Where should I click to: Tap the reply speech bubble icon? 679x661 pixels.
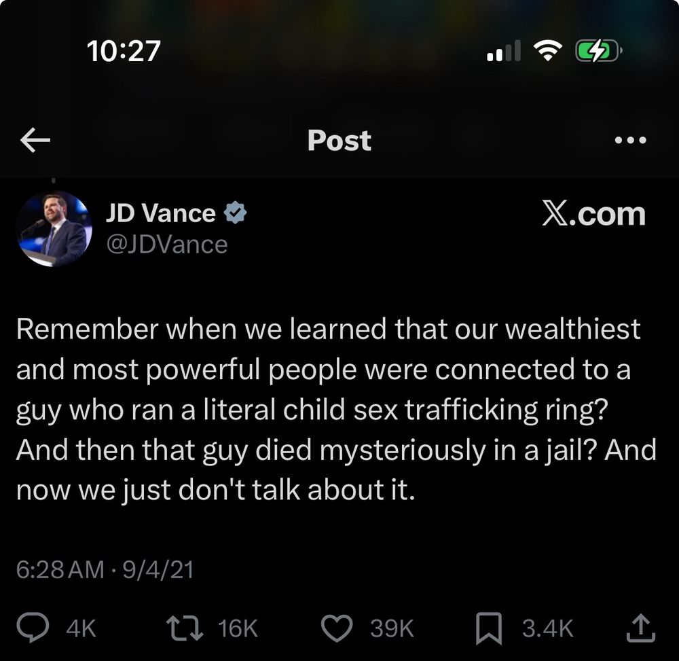[33, 627]
